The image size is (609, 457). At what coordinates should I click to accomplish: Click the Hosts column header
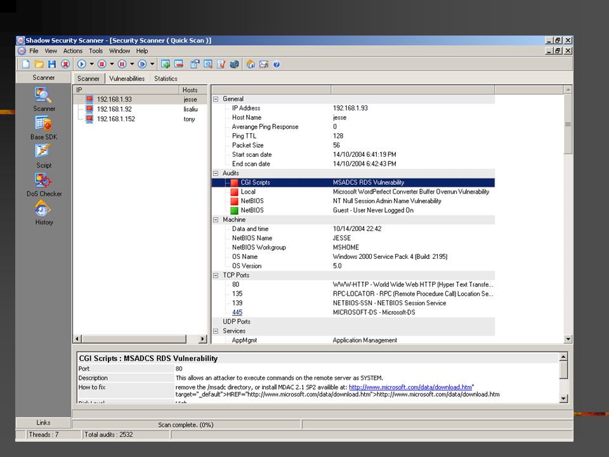(x=193, y=89)
